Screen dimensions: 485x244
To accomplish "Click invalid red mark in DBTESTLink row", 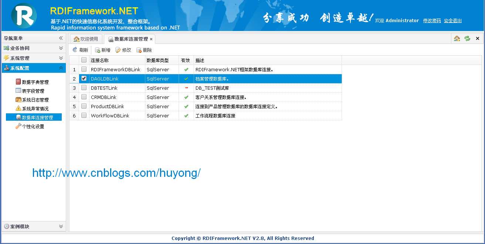I will (x=186, y=88).
